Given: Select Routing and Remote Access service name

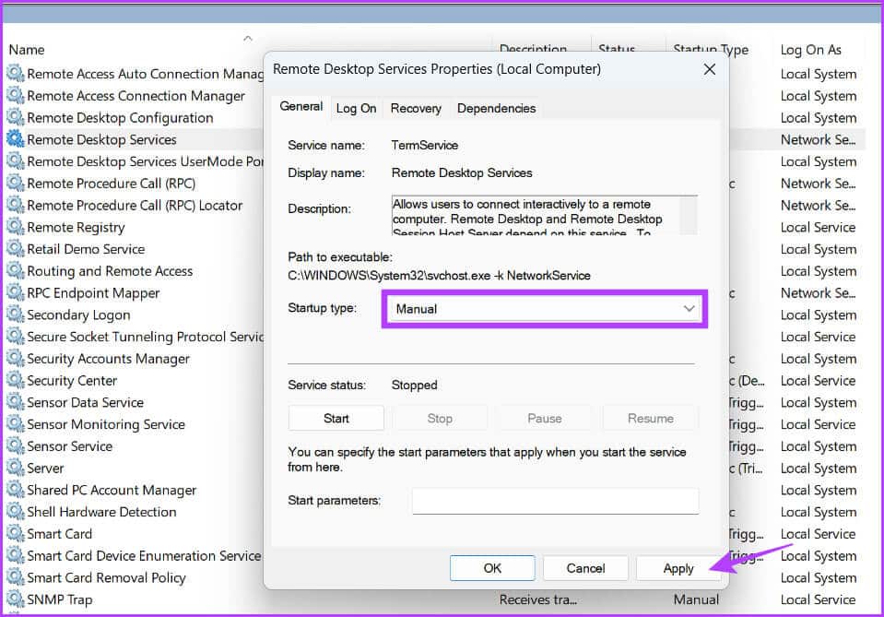Looking at the screenshot, I should [x=110, y=271].
